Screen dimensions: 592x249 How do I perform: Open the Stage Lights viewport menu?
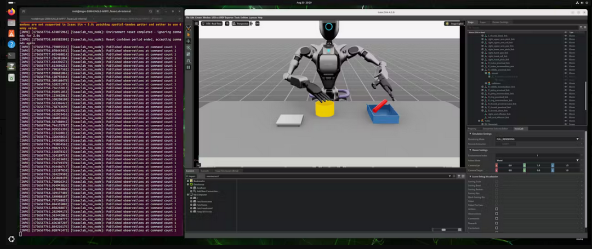click(x=454, y=24)
